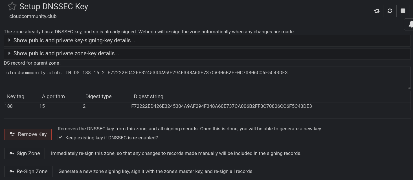Image resolution: width=413 pixels, height=180 pixels.
Task: Uncheck Keep existing key if DNSSEC re-enabled
Action: 60,137
